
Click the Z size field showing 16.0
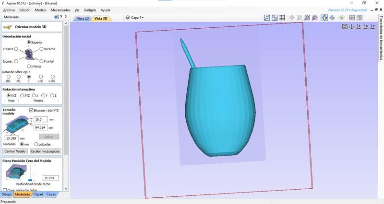[x=41, y=119]
